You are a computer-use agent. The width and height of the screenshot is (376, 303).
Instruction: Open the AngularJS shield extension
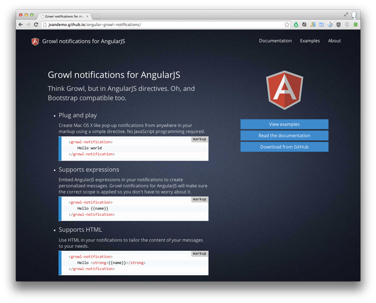[339, 25]
